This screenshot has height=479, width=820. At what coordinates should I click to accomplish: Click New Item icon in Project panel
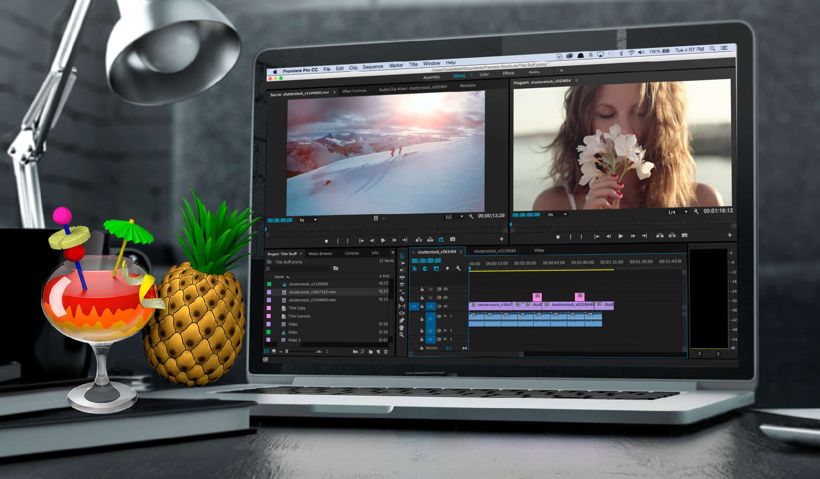tap(378, 352)
